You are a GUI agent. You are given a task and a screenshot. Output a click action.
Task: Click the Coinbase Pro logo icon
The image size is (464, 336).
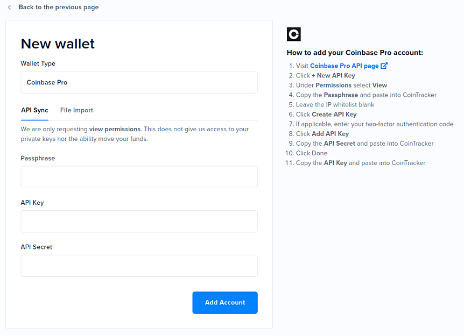[x=293, y=34]
